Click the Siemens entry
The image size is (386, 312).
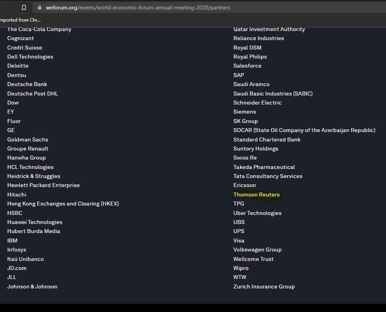(245, 112)
